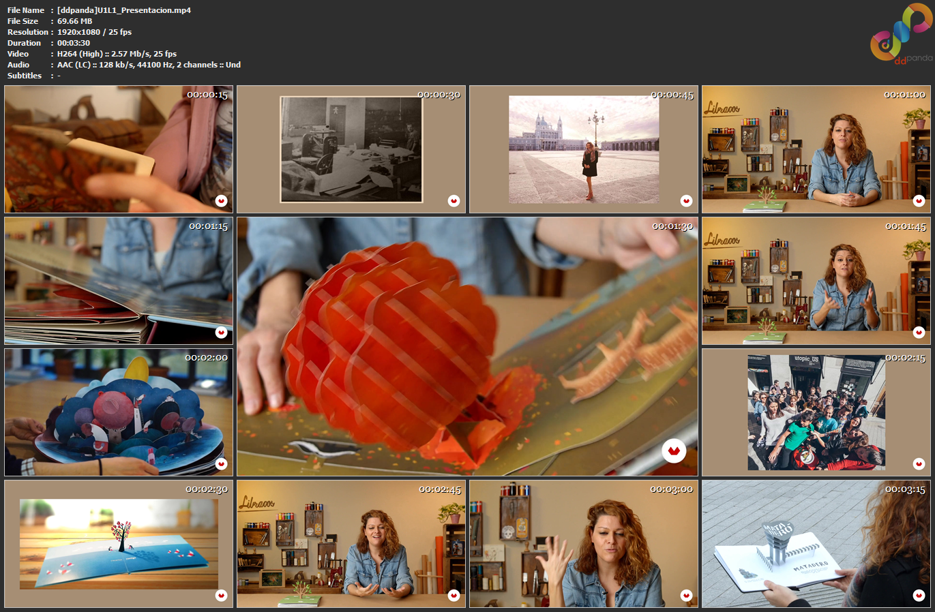Click the Audio label

(x=18, y=65)
